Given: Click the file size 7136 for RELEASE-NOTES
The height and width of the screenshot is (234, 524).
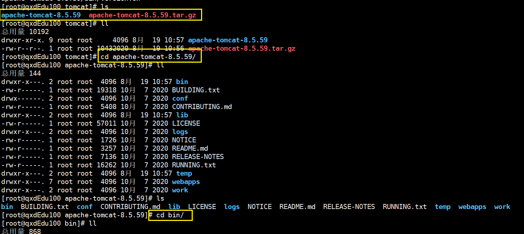Looking at the screenshot, I should [108, 157].
